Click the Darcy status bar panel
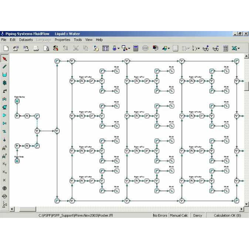Viewport: 249px width, 249px height. [198, 215]
